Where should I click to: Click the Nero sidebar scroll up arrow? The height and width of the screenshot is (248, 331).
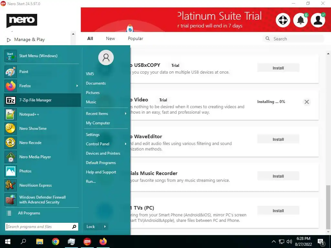pyautogui.click(x=73, y=34)
